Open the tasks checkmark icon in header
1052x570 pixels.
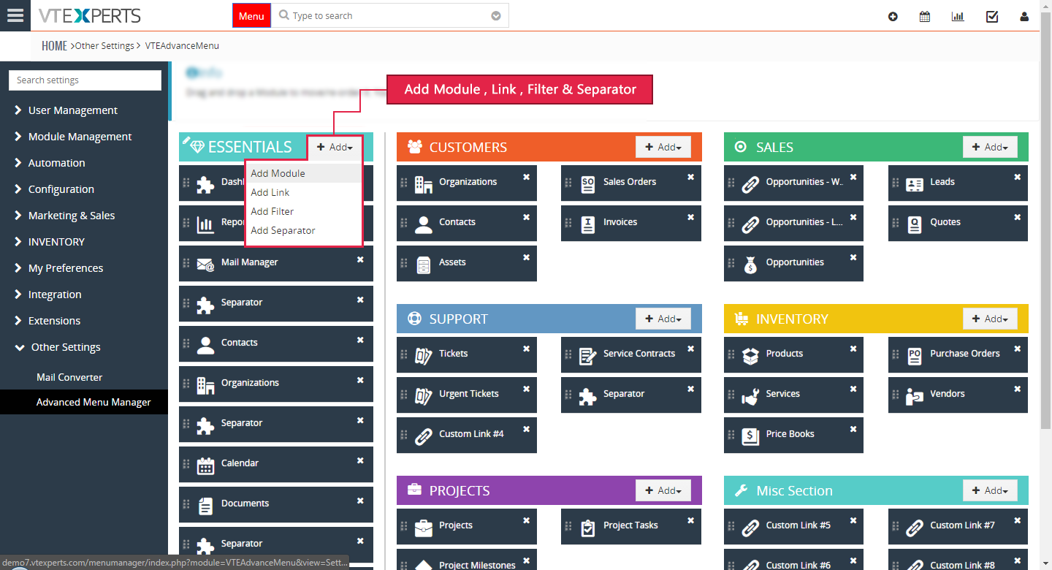click(x=992, y=16)
